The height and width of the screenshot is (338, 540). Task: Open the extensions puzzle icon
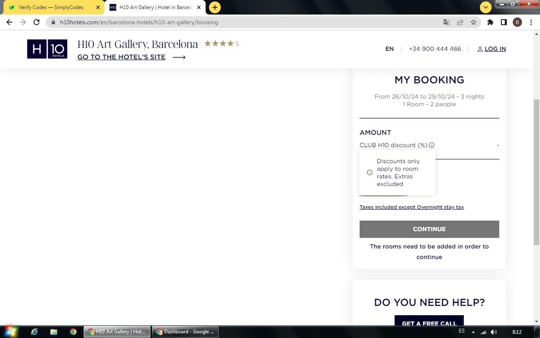[x=490, y=22]
